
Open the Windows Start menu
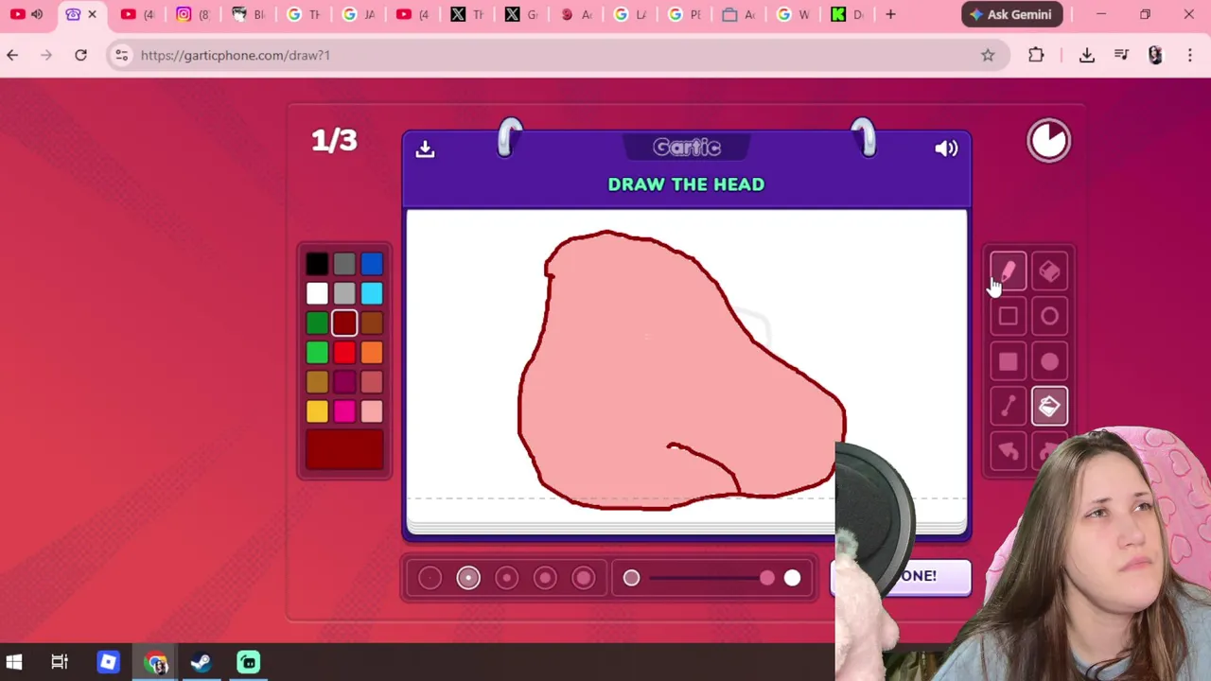tap(14, 662)
